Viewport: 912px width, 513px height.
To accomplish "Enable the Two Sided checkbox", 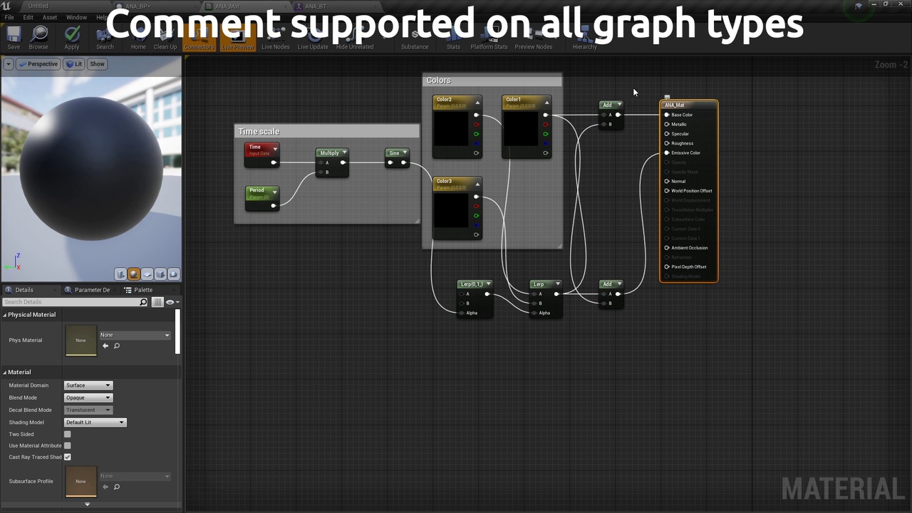I will coord(68,434).
